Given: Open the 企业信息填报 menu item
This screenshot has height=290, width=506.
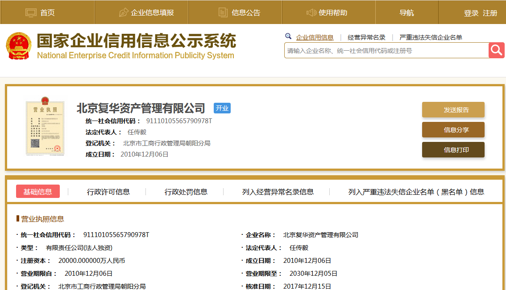Looking at the screenshot, I should pyautogui.click(x=152, y=12).
